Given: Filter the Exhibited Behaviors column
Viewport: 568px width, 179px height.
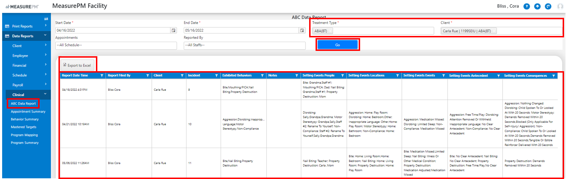Looking at the screenshot, I should [262, 76].
